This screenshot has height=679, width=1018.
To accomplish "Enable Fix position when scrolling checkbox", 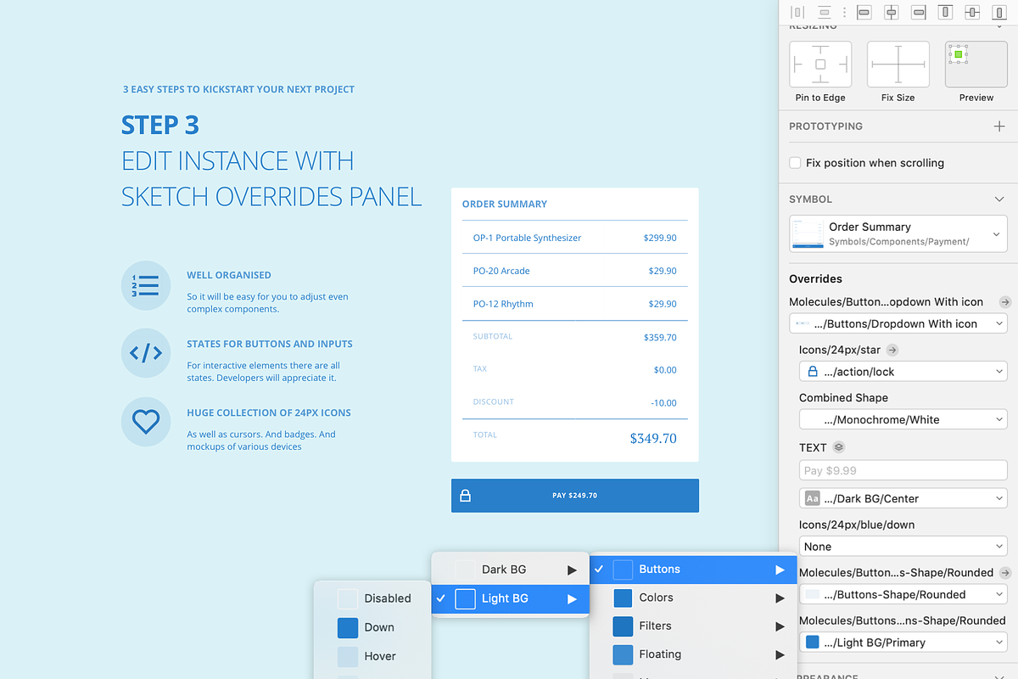I will pyautogui.click(x=795, y=163).
